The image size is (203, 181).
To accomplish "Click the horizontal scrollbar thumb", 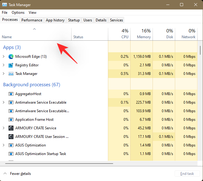I will click(x=59, y=164).
